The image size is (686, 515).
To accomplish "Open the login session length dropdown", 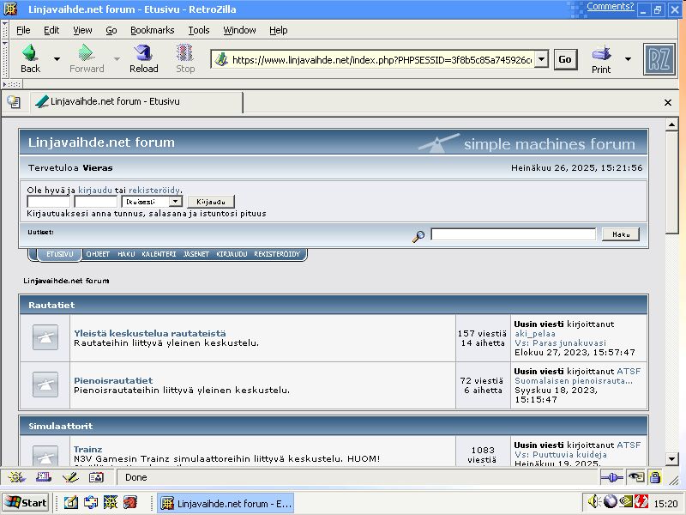I will (x=151, y=202).
